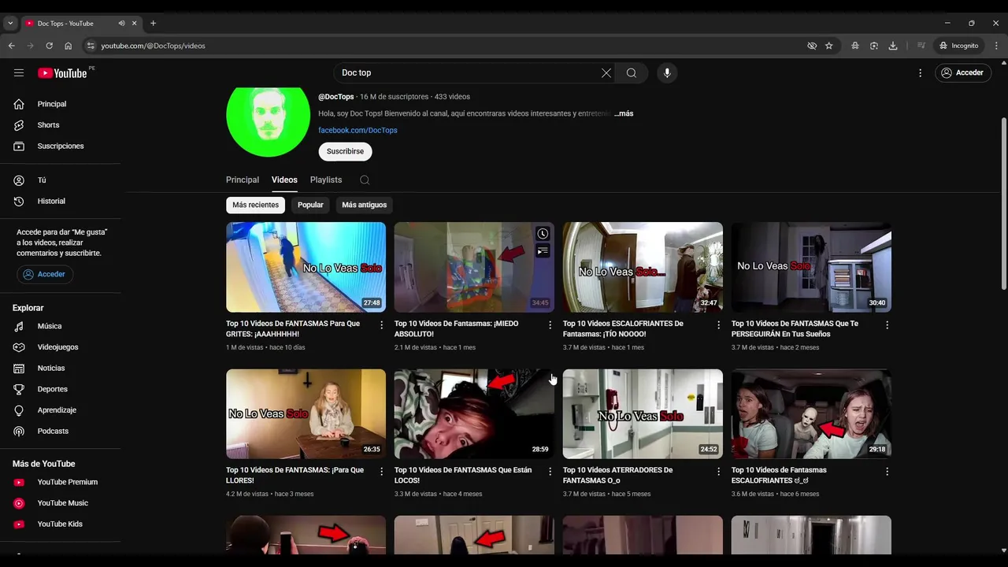Open options menu for ¡Para Que LLORES! video
This screenshot has height=567, width=1008.
382,471
